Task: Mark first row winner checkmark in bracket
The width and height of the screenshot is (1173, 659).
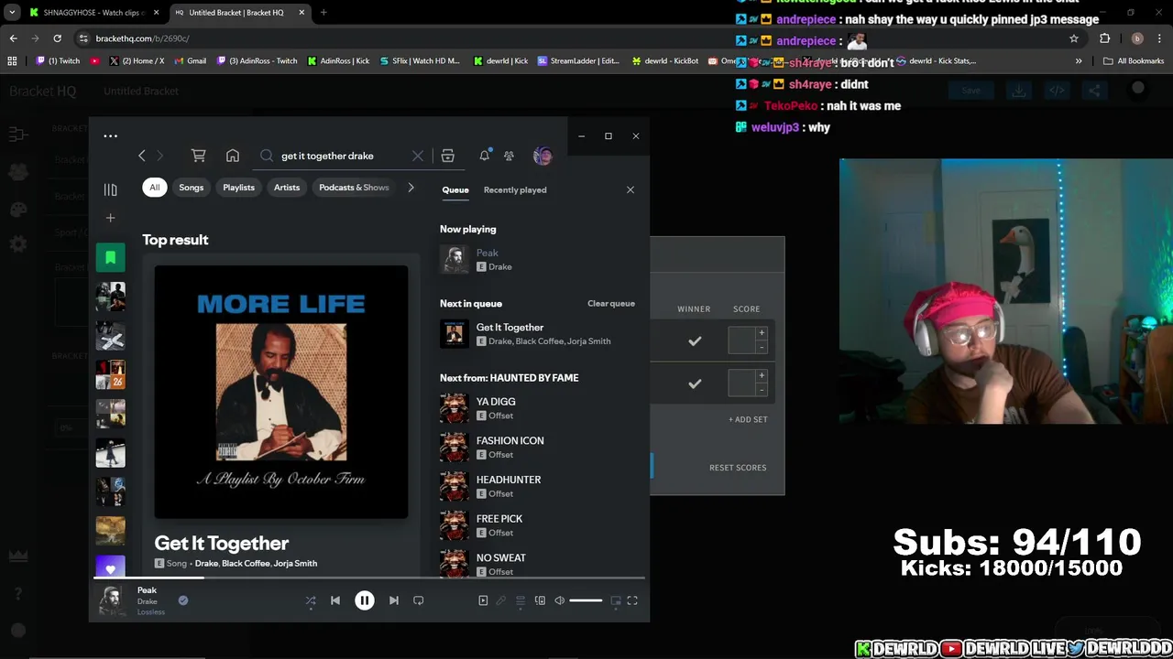Action: point(695,341)
